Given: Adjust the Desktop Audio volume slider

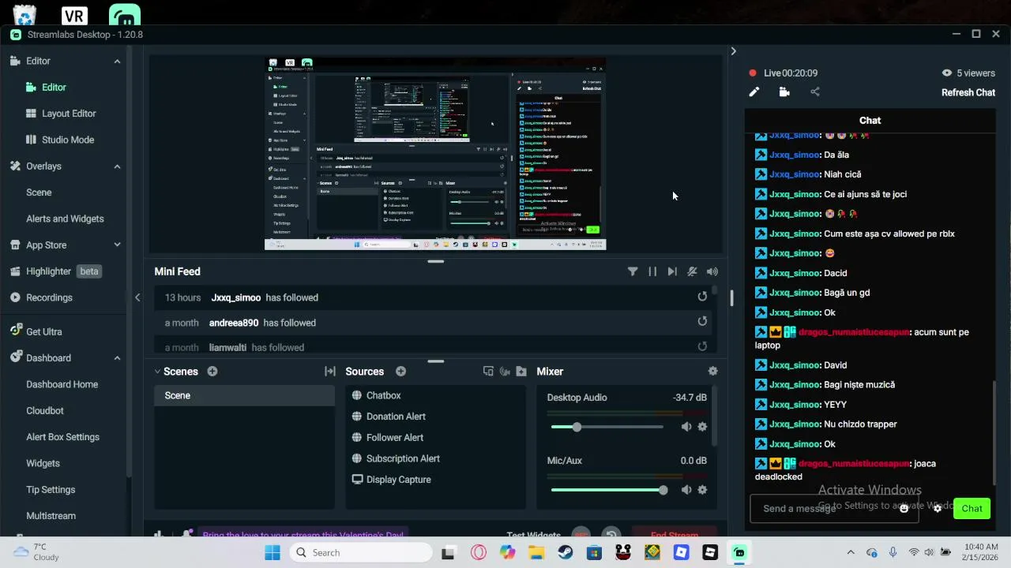Looking at the screenshot, I should tap(607, 427).
